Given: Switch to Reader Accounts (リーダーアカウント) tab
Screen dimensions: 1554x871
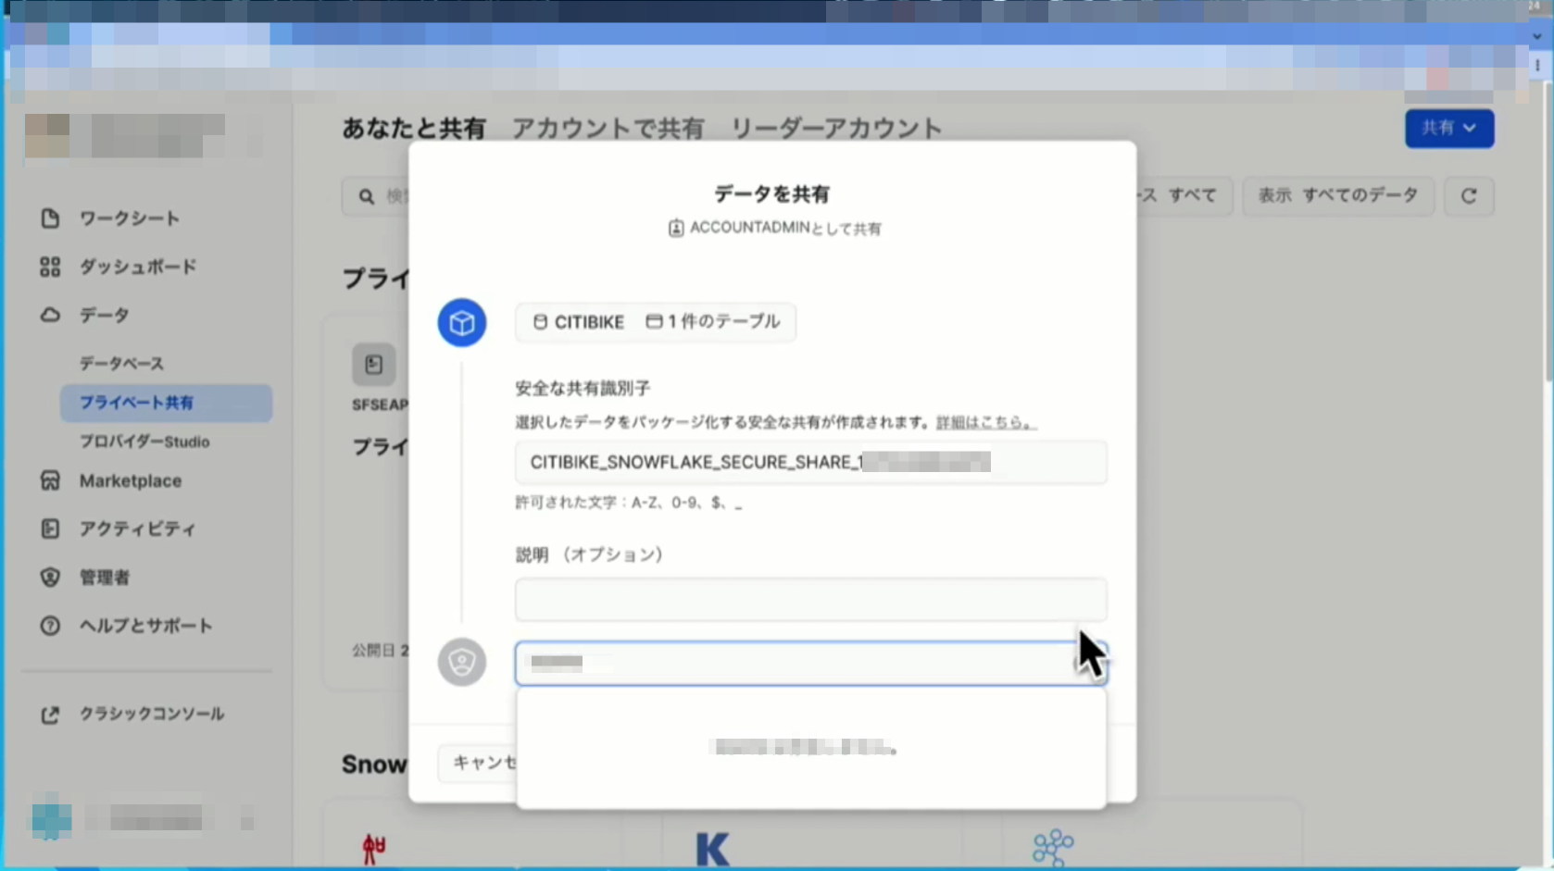Looking at the screenshot, I should pos(836,128).
